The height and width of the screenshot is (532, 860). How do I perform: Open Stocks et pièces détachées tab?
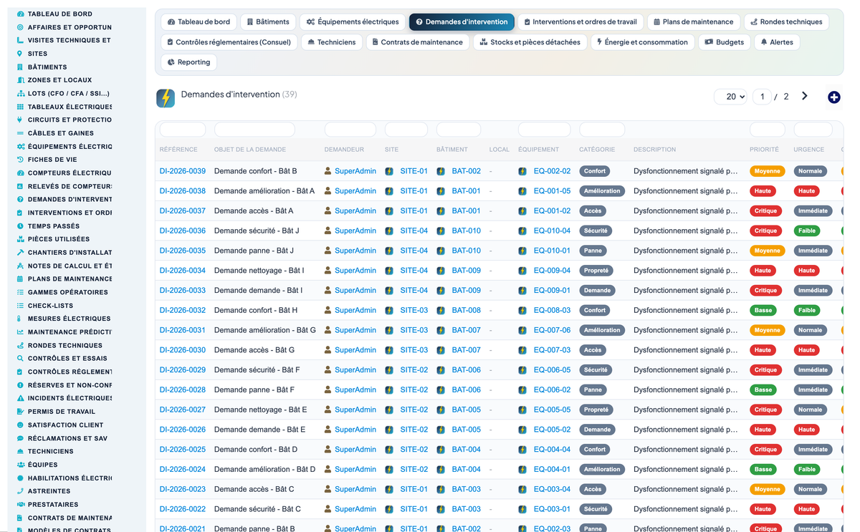coord(530,42)
